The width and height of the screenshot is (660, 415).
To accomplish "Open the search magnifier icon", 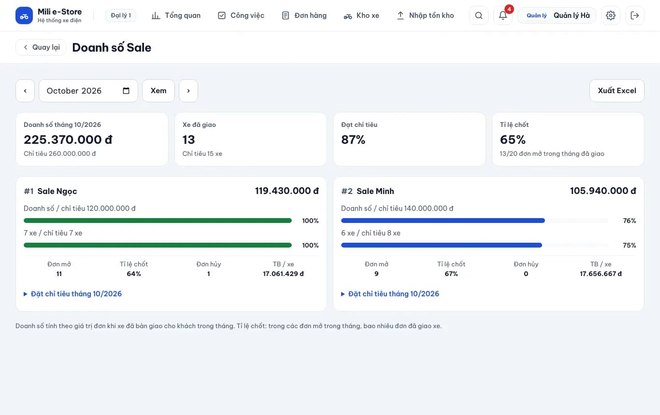I will click(478, 15).
